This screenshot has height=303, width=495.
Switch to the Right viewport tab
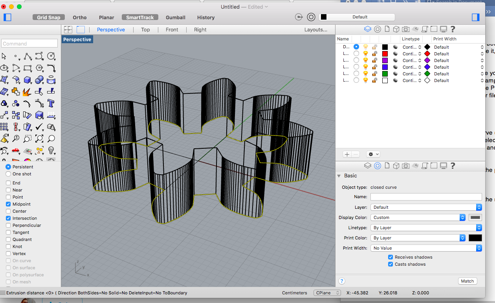[200, 29]
